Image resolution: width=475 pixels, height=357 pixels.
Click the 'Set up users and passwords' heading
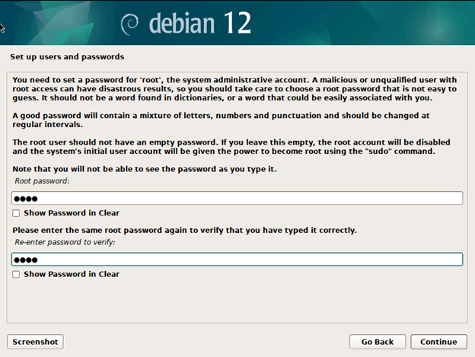(x=67, y=57)
